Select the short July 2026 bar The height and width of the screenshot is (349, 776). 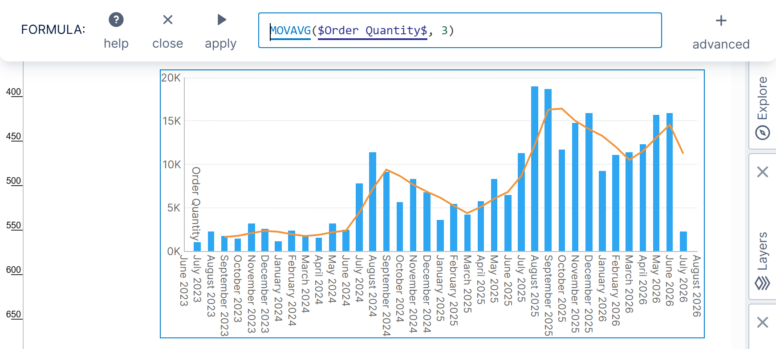click(683, 241)
